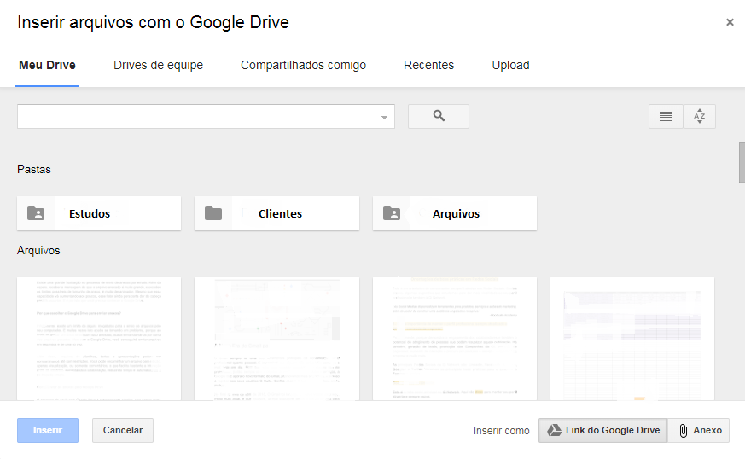
Task: Go to the Recentes tab
Action: (x=429, y=65)
